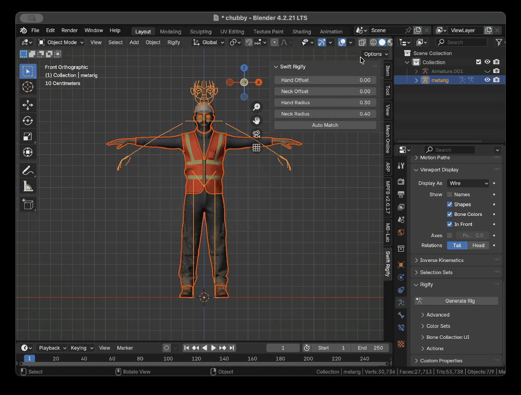
Task: Toggle Collection exclude checkbox in outliner
Action: click(x=478, y=62)
